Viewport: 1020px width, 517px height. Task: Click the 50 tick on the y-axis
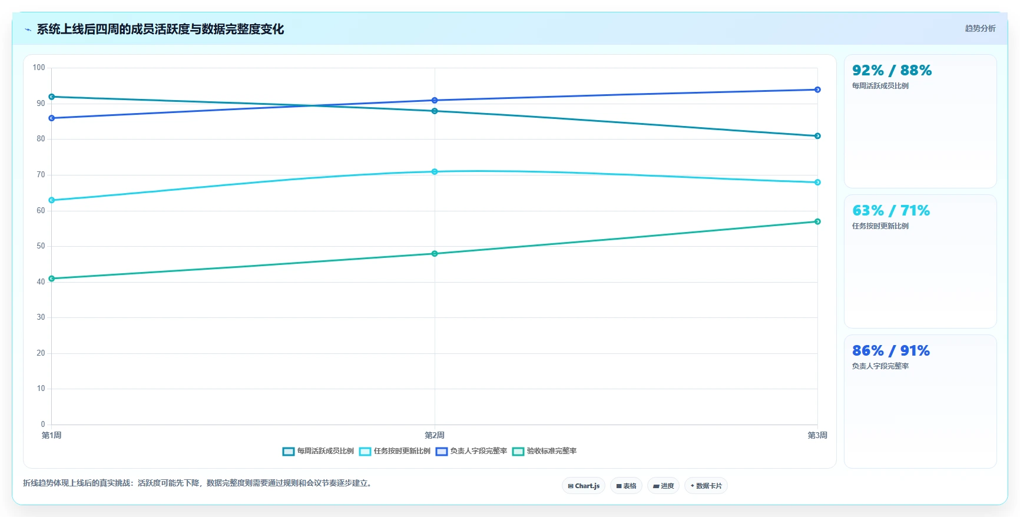point(41,246)
